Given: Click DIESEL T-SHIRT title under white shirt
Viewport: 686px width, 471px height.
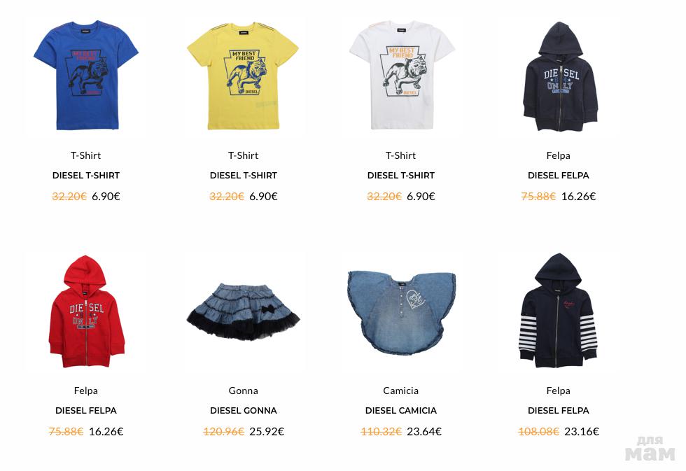Looking at the screenshot, I should point(400,176).
